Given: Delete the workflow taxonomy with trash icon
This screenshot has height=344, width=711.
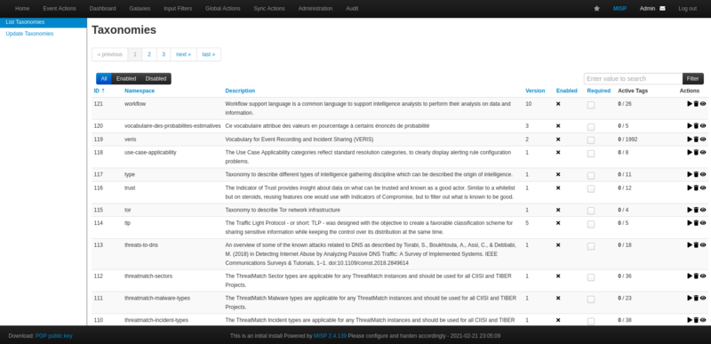Looking at the screenshot, I should [x=696, y=104].
